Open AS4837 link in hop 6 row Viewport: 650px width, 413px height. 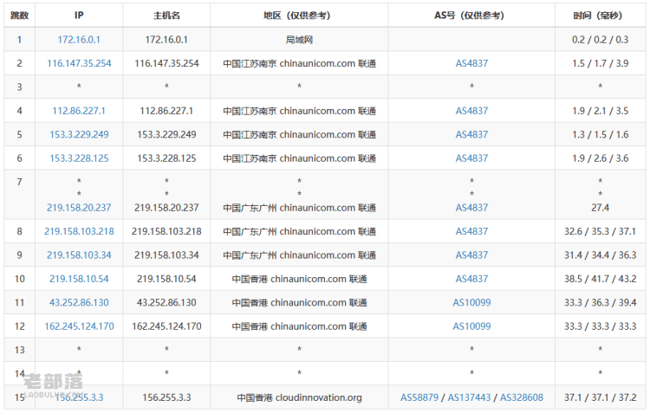coord(471,158)
